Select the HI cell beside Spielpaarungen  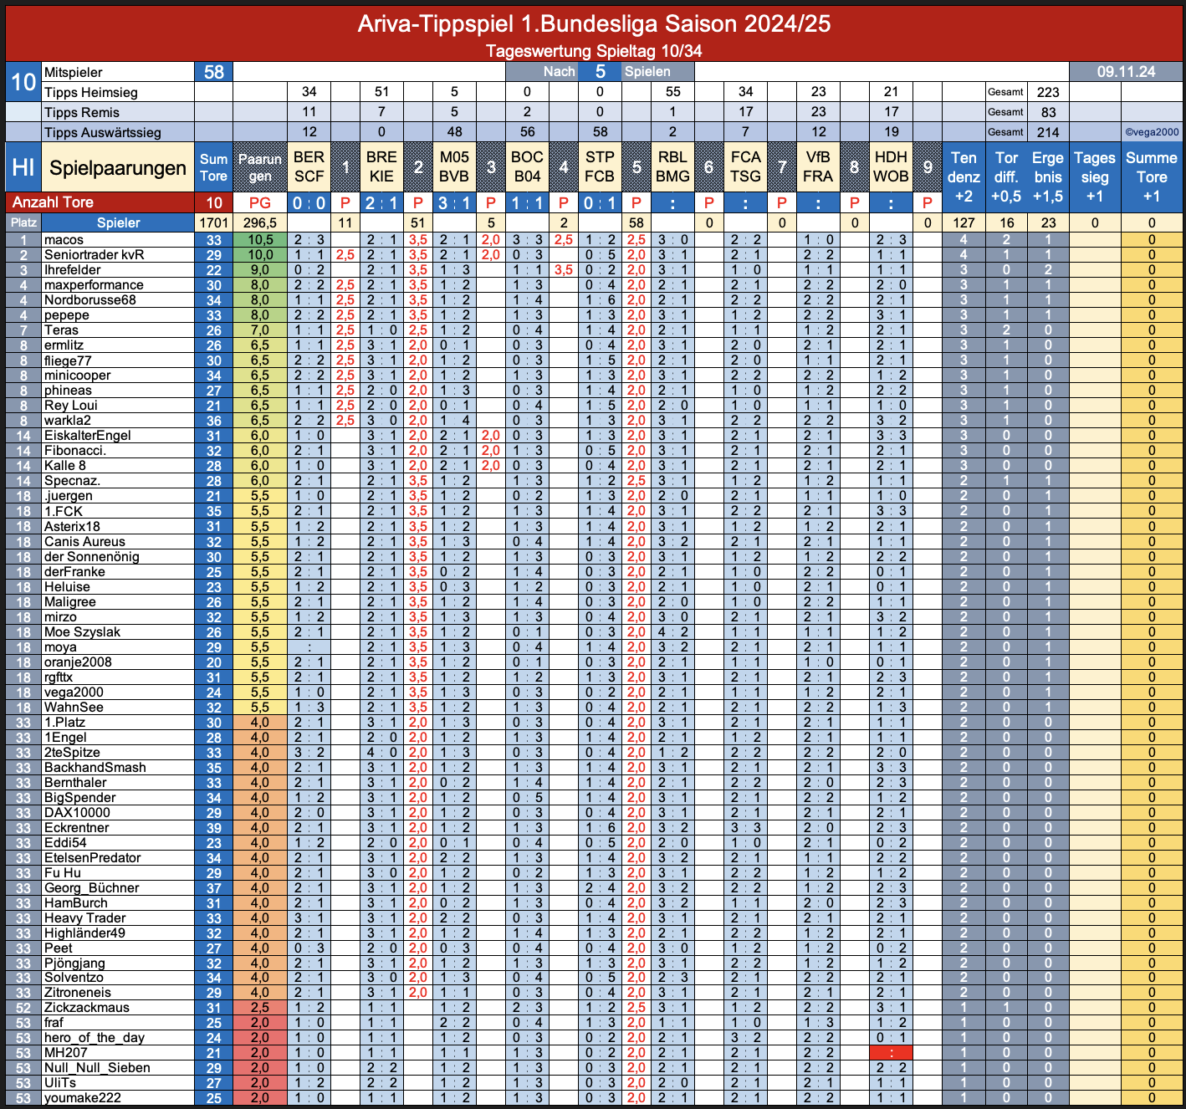[x=23, y=167]
